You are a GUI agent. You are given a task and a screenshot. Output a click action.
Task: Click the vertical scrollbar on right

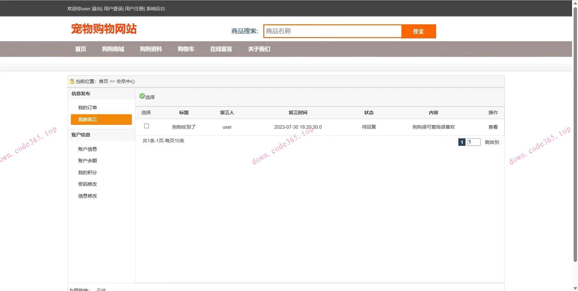click(575, 134)
